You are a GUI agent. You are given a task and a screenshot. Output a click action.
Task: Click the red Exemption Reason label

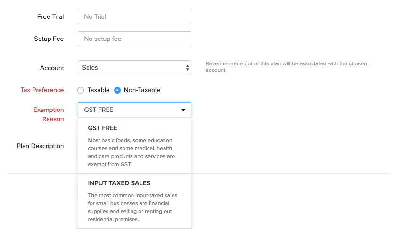tap(48, 114)
